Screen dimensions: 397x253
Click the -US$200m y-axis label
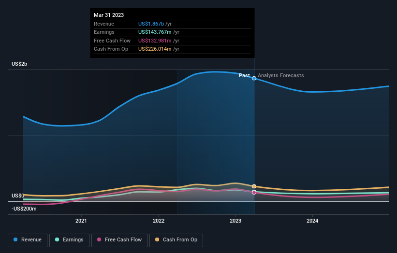pyautogui.click(x=24, y=209)
